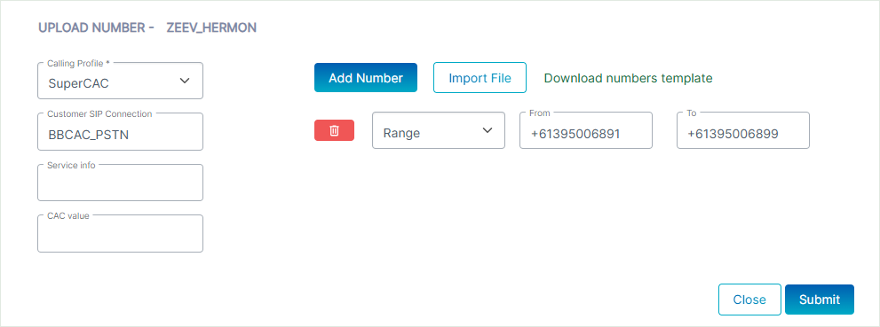Select the ZEEV_HERMON title text

point(211,27)
